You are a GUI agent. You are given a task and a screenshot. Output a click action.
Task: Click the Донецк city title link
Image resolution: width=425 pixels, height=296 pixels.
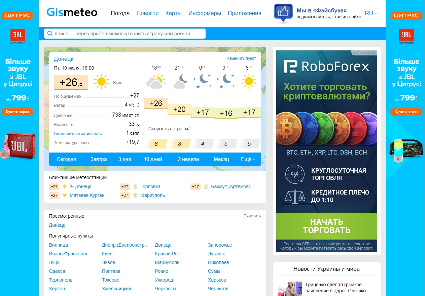tap(64, 59)
